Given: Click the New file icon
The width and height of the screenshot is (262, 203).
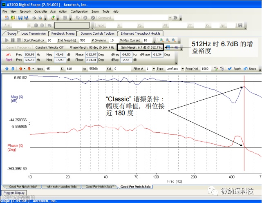Looking at the screenshot, I should [7, 18].
